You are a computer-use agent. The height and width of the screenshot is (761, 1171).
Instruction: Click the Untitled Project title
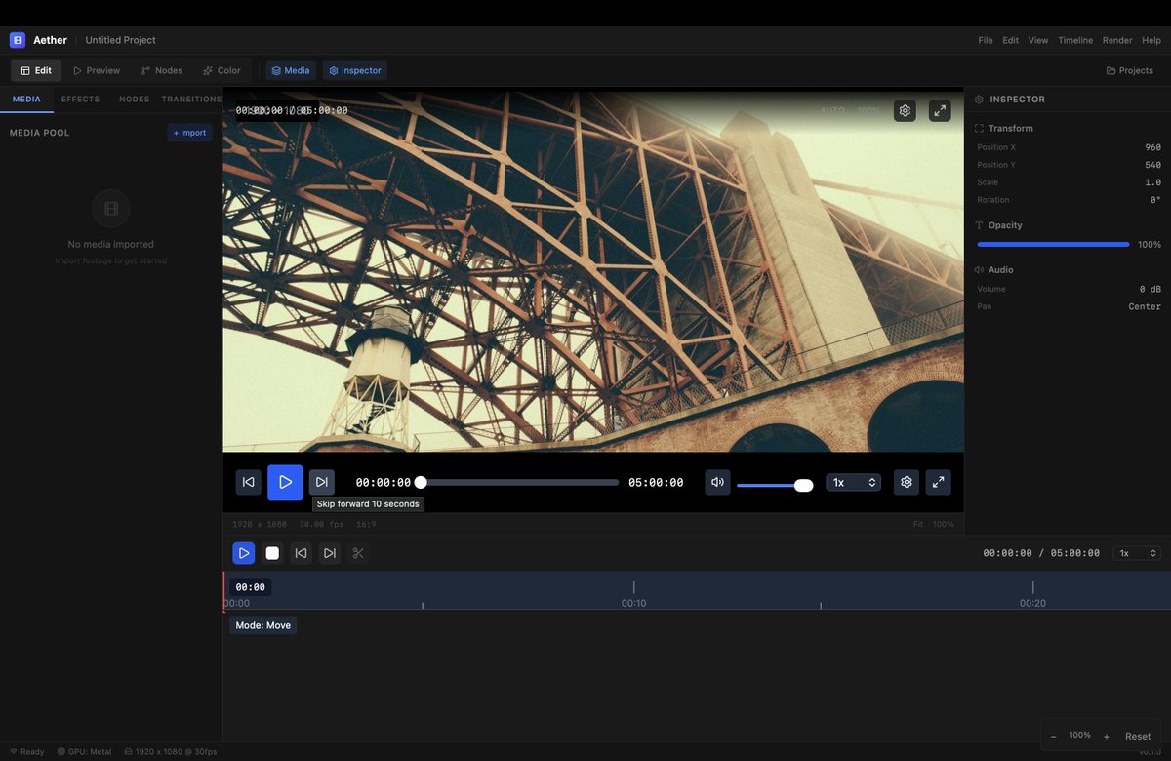pos(120,40)
